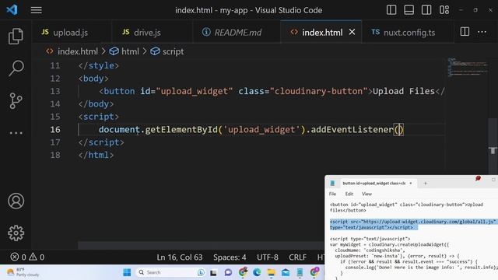Image resolution: width=498 pixels, height=280 pixels.
Task: Click the 'cloudinary-button' class value
Action: (x=318, y=92)
